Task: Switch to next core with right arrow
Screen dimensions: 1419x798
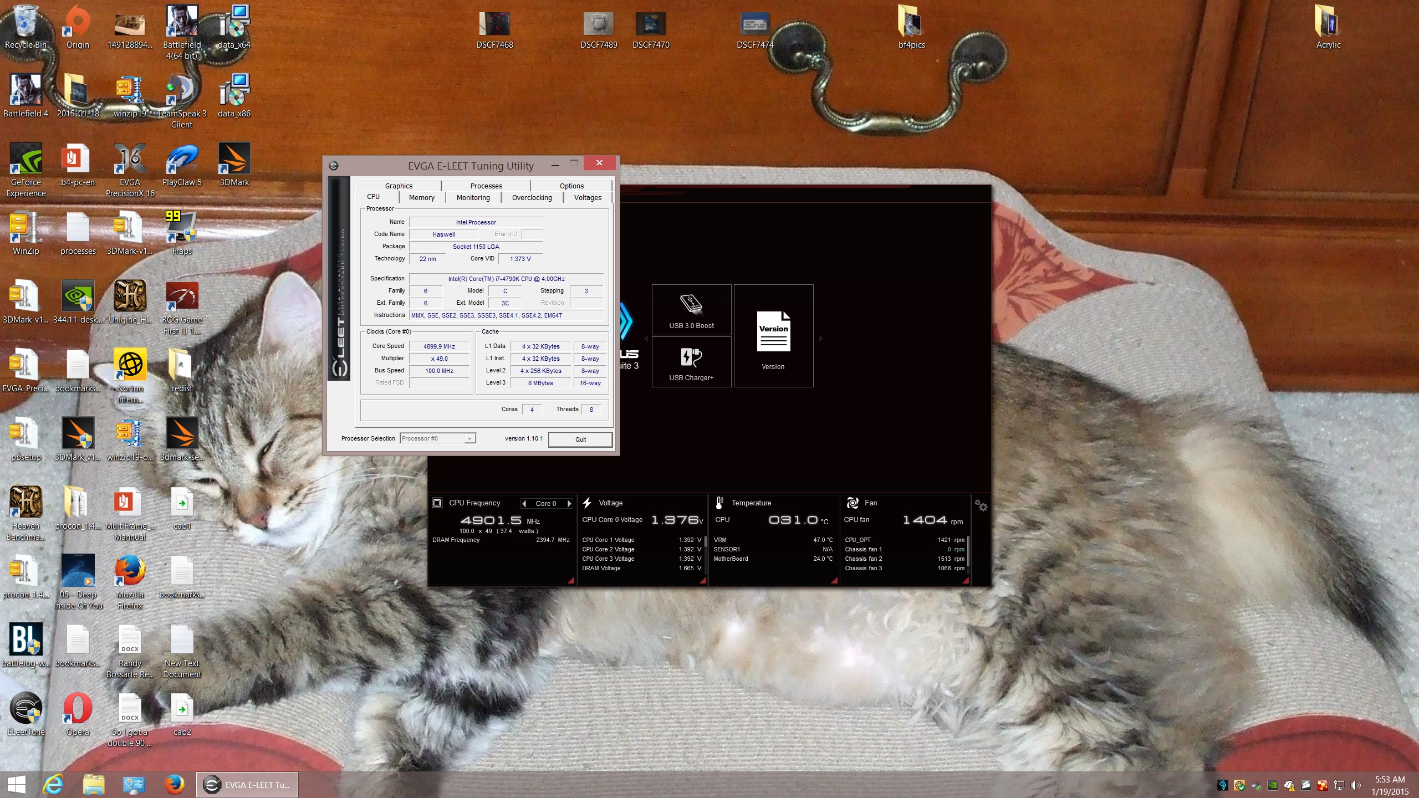Action: coord(569,503)
